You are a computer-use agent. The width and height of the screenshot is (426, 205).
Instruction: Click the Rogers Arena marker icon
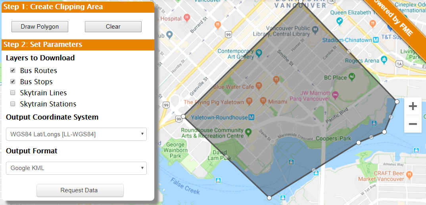point(384,59)
